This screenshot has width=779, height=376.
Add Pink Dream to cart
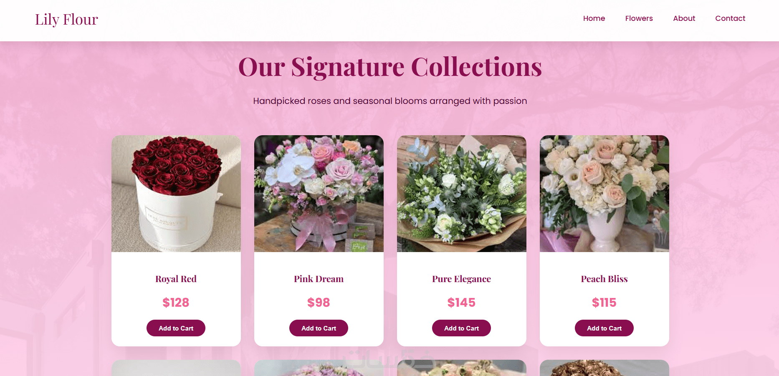[x=319, y=328]
